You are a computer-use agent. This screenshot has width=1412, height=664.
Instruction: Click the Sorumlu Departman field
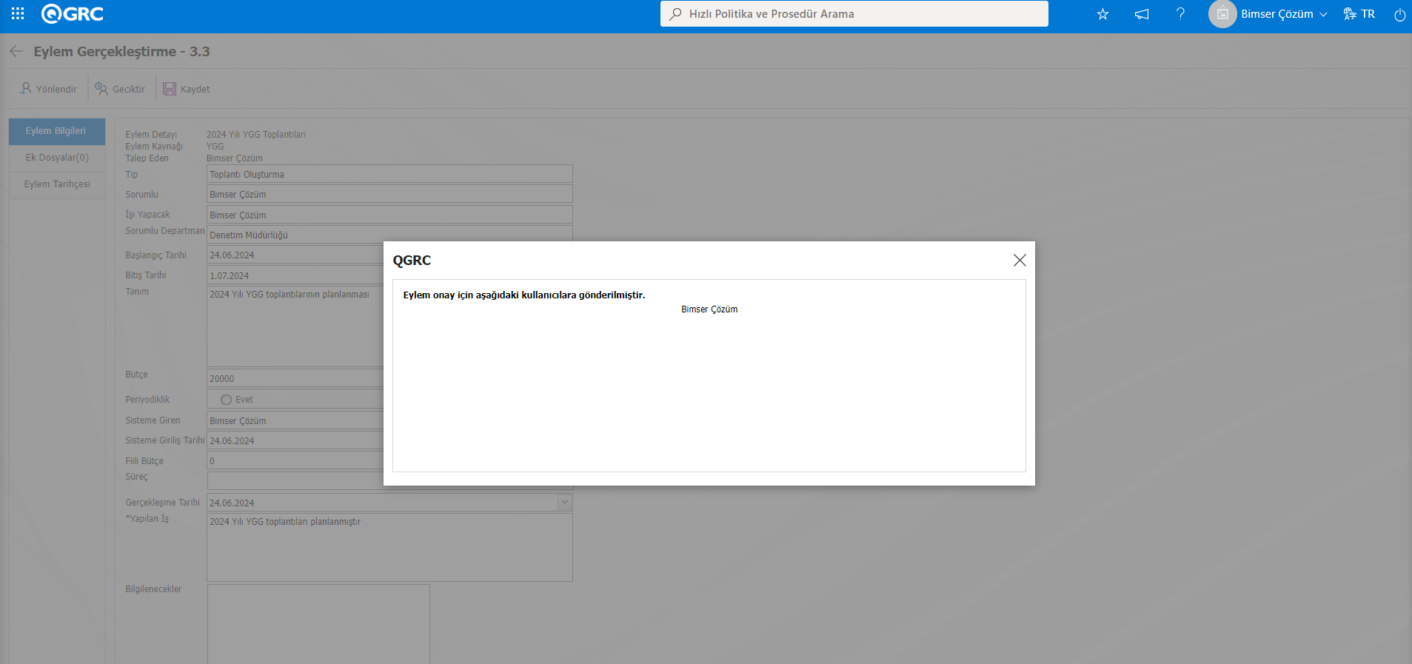click(389, 234)
